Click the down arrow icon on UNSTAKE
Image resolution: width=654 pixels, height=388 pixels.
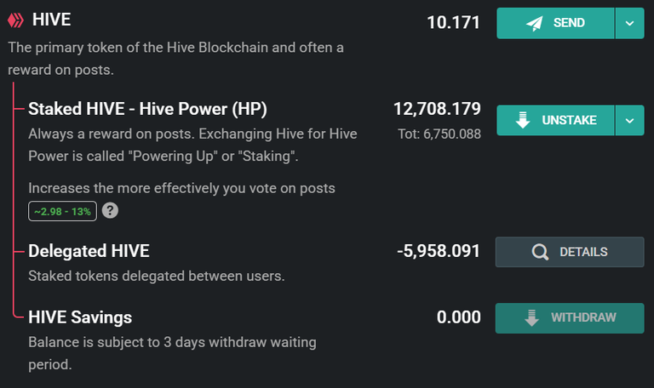(x=523, y=120)
